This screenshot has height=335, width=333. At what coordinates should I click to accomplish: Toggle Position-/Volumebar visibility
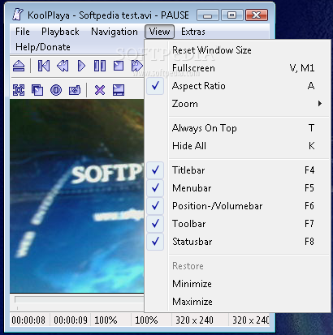coord(238,206)
